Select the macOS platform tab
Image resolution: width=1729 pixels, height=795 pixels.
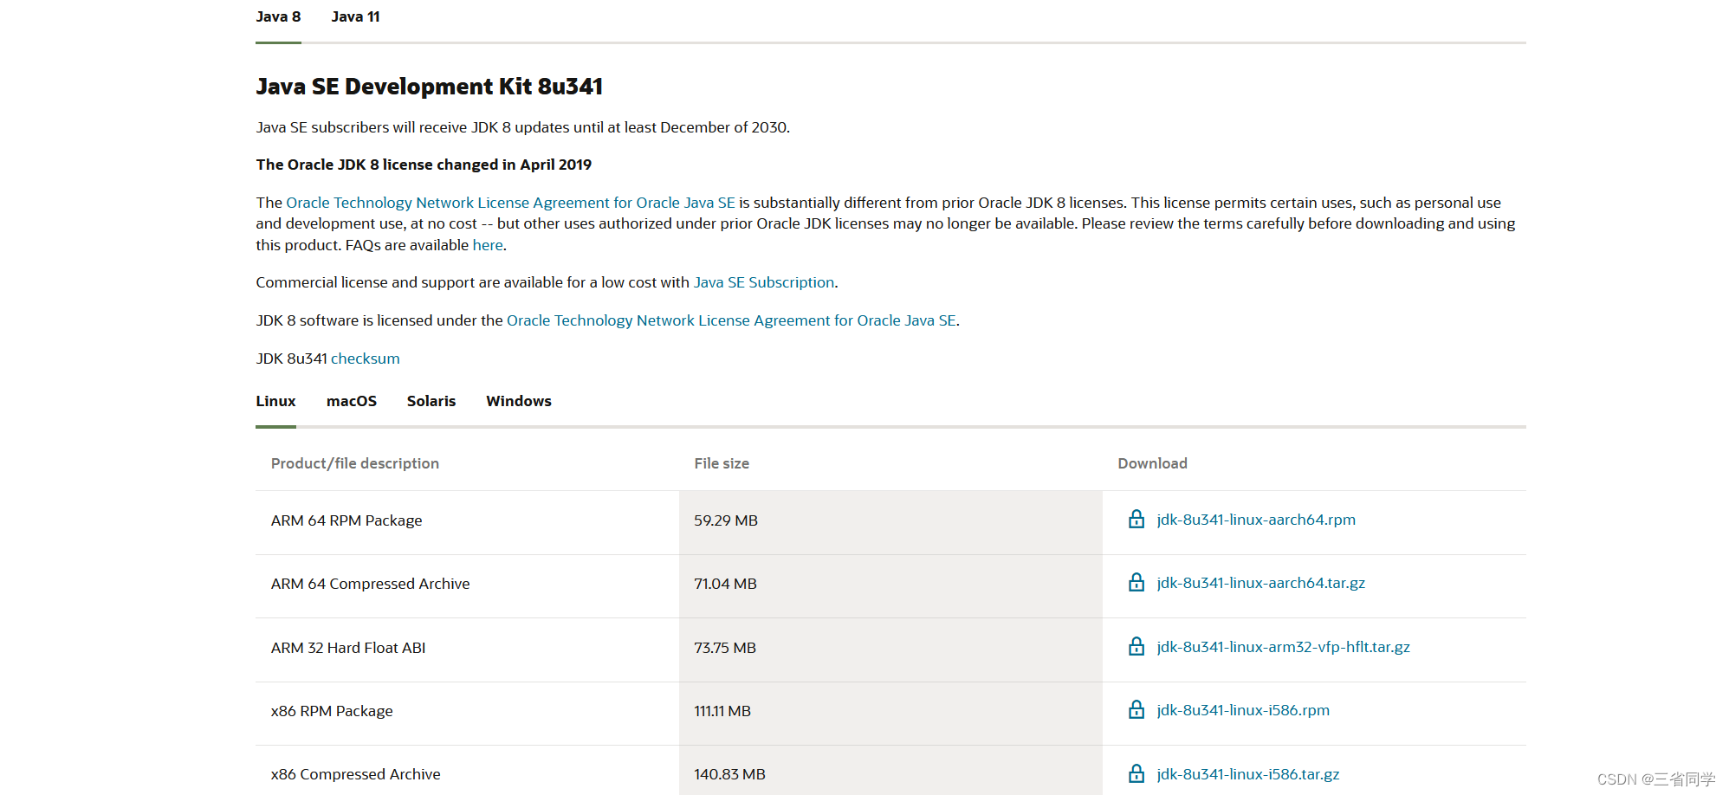(x=352, y=401)
